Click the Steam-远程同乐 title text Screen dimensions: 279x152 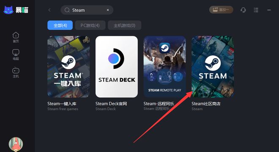click(159, 103)
